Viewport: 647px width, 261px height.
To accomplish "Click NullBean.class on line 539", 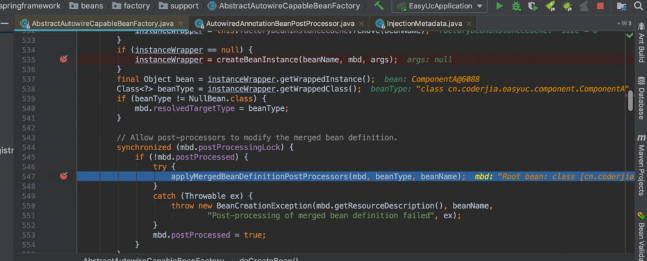I will pos(221,98).
